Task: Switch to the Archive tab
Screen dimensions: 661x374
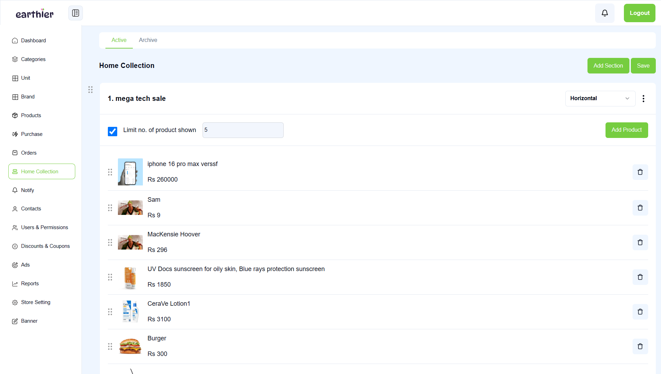Action: coord(148,40)
